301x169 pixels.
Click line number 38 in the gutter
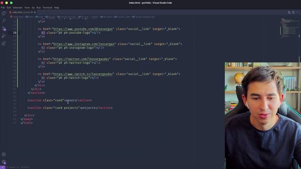pyautogui.click(x=15, y=33)
